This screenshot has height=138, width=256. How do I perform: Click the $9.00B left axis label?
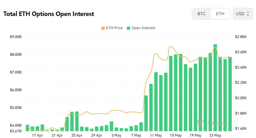point(16,37)
